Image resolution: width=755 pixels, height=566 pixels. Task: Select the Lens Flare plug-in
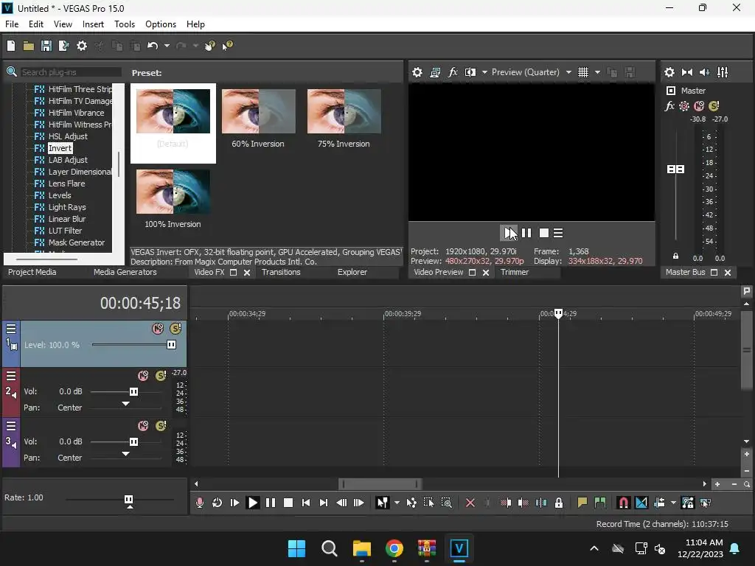[66, 184]
